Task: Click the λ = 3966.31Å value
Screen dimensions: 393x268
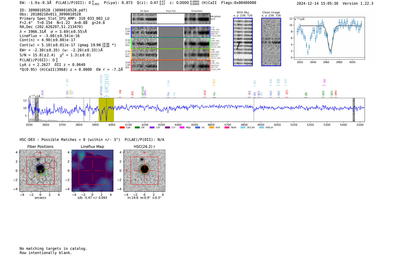Action: (x=33, y=31)
